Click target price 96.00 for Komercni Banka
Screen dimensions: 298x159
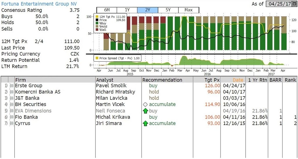(214, 92)
